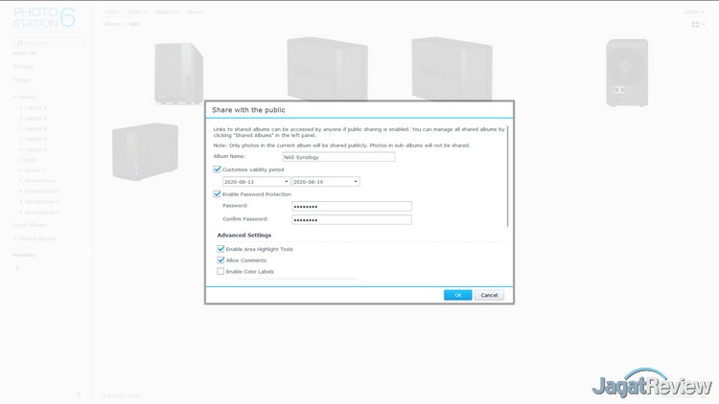Open the More menu in the toolbar
The height and width of the screenshot is (404, 719).
[195, 11]
